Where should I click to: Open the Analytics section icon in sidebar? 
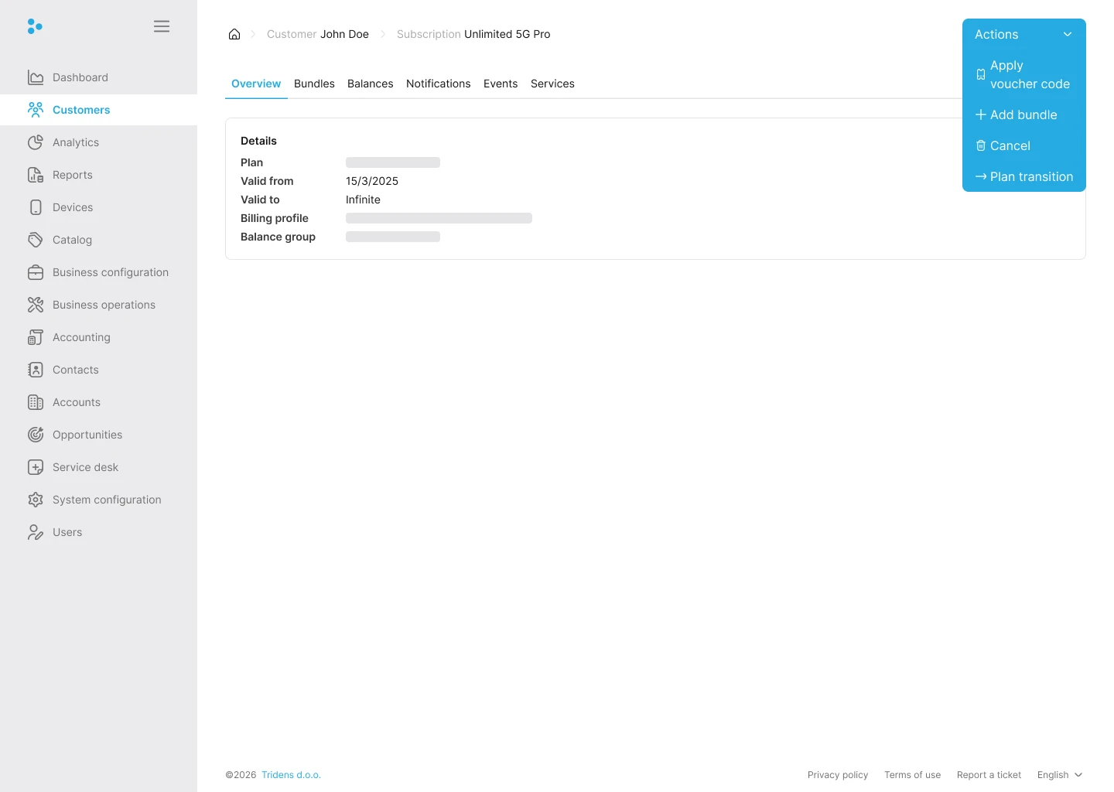click(x=36, y=142)
